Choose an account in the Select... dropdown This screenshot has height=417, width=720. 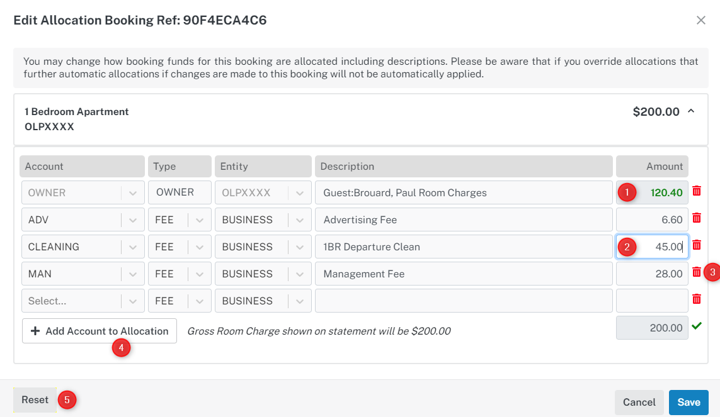click(x=83, y=301)
